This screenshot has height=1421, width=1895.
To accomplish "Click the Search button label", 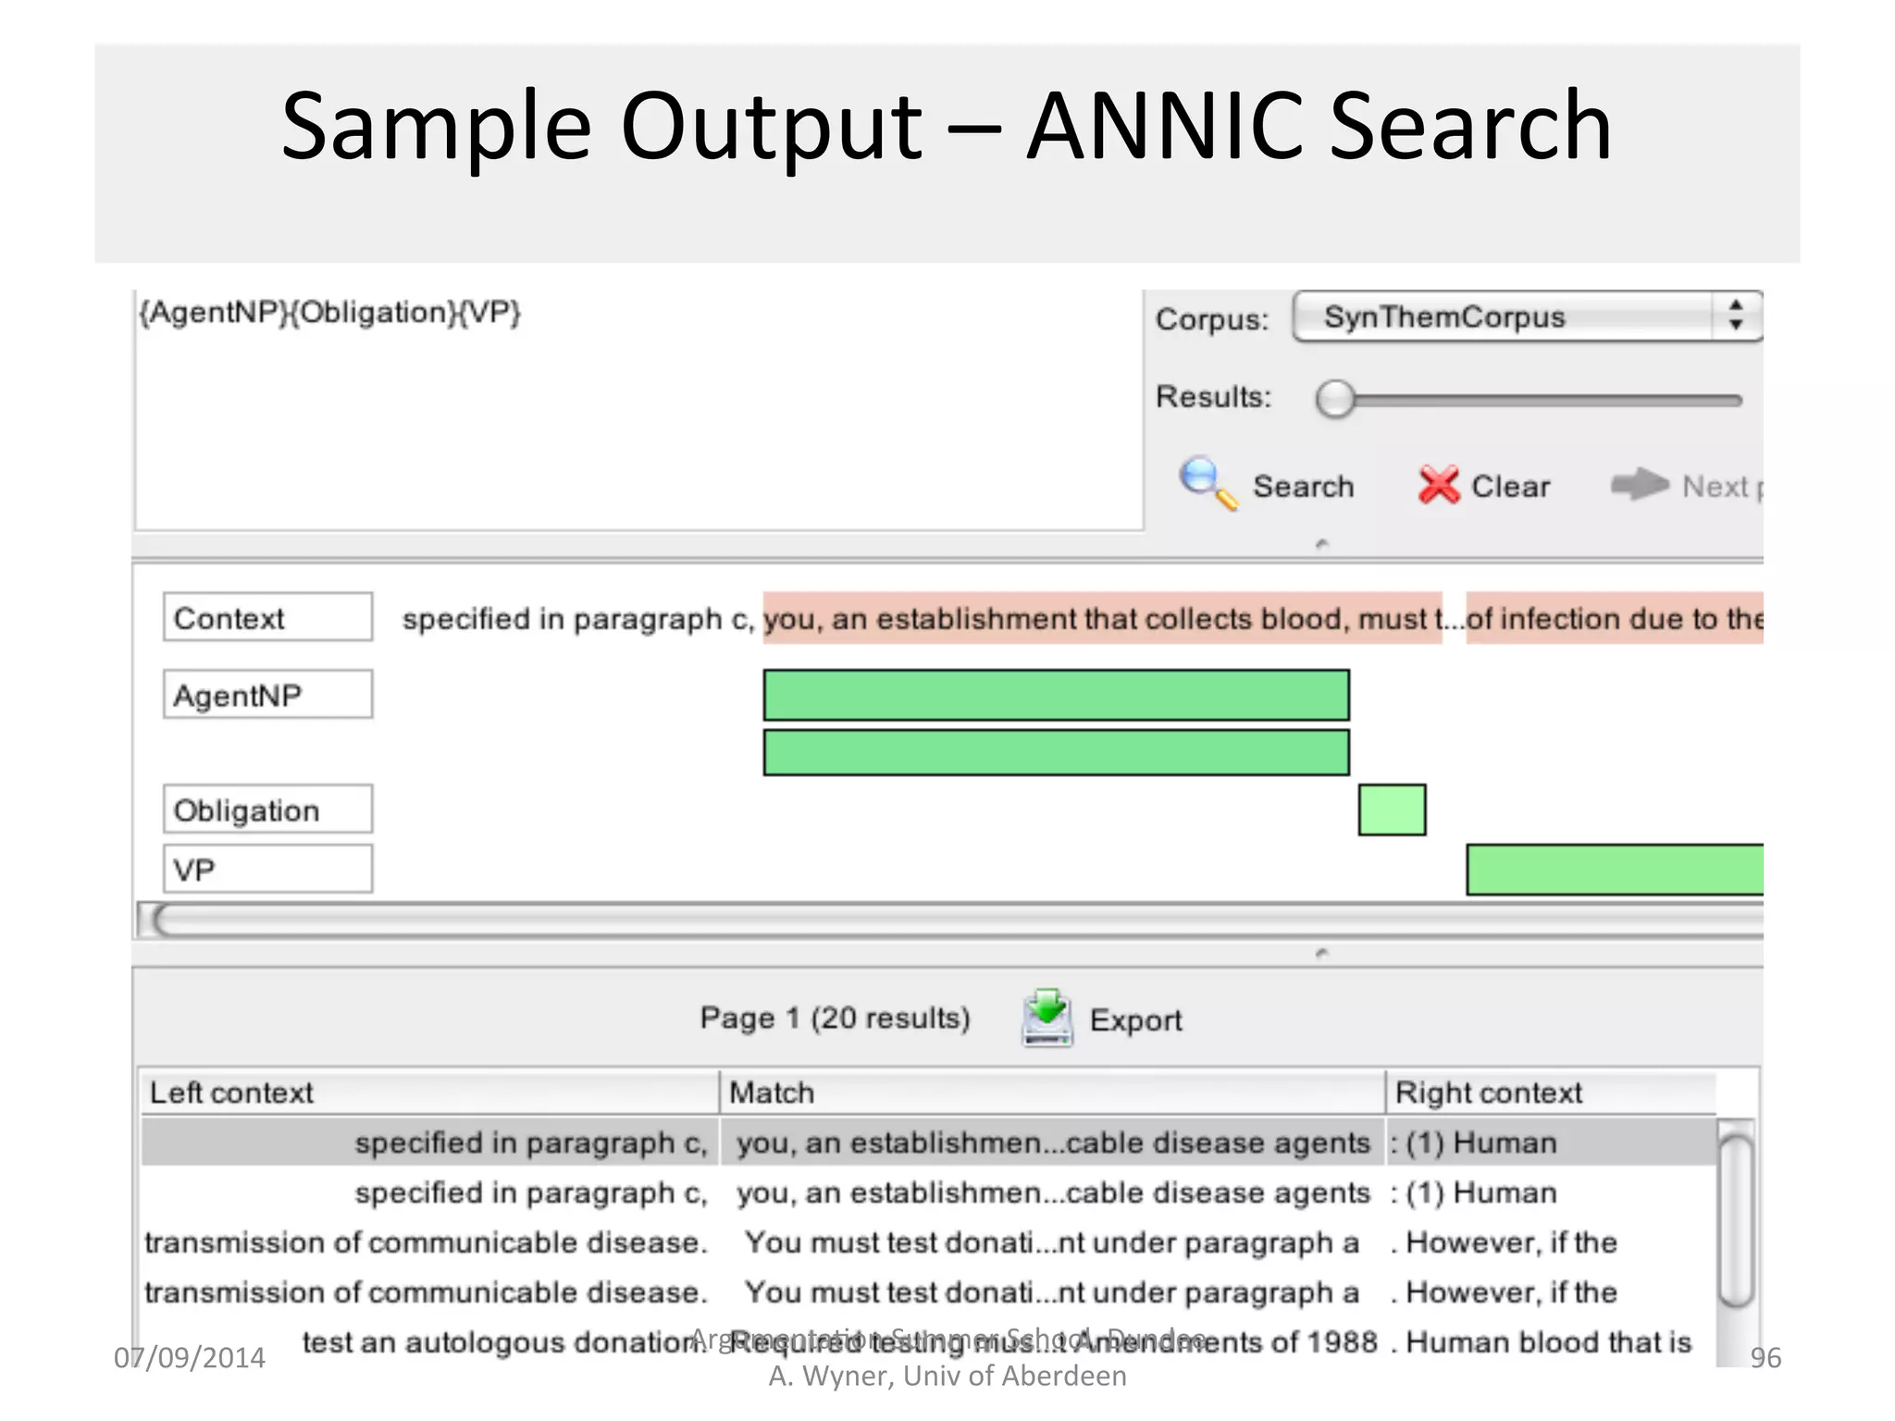I will tap(1303, 487).
